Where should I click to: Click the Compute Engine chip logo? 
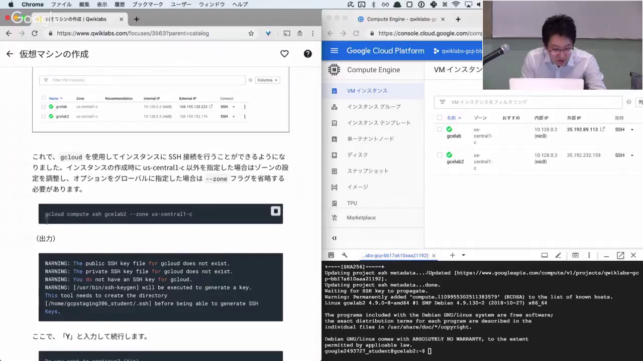click(334, 70)
